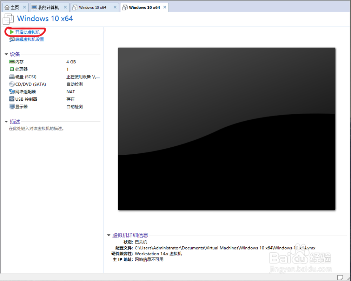This screenshot has width=351, height=281.
Task: Click the message log icon in the status bar
Action: coord(340,277)
